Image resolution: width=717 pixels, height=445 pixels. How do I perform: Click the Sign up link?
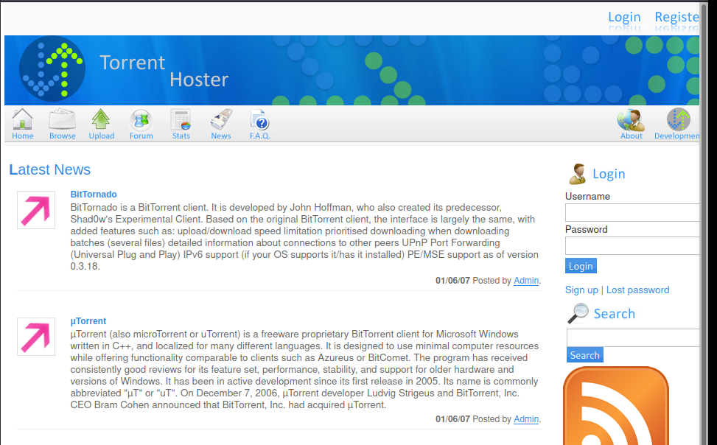pos(581,290)
